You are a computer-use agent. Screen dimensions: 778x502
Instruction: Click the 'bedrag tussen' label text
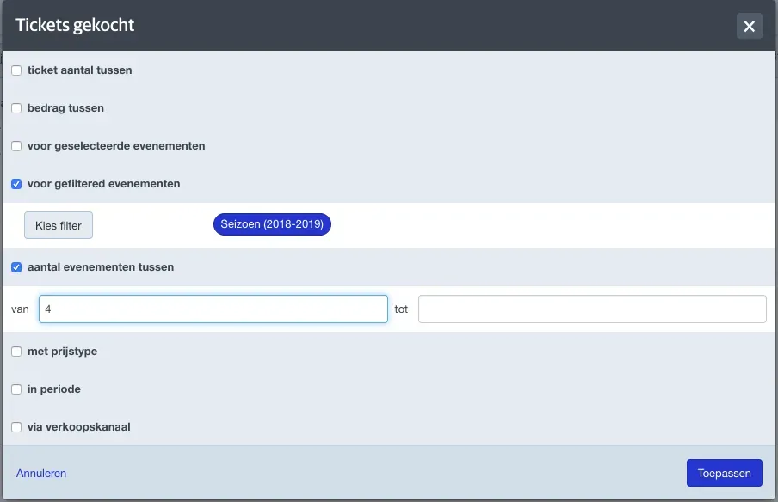pyautogui.click(x=66, y=108)
